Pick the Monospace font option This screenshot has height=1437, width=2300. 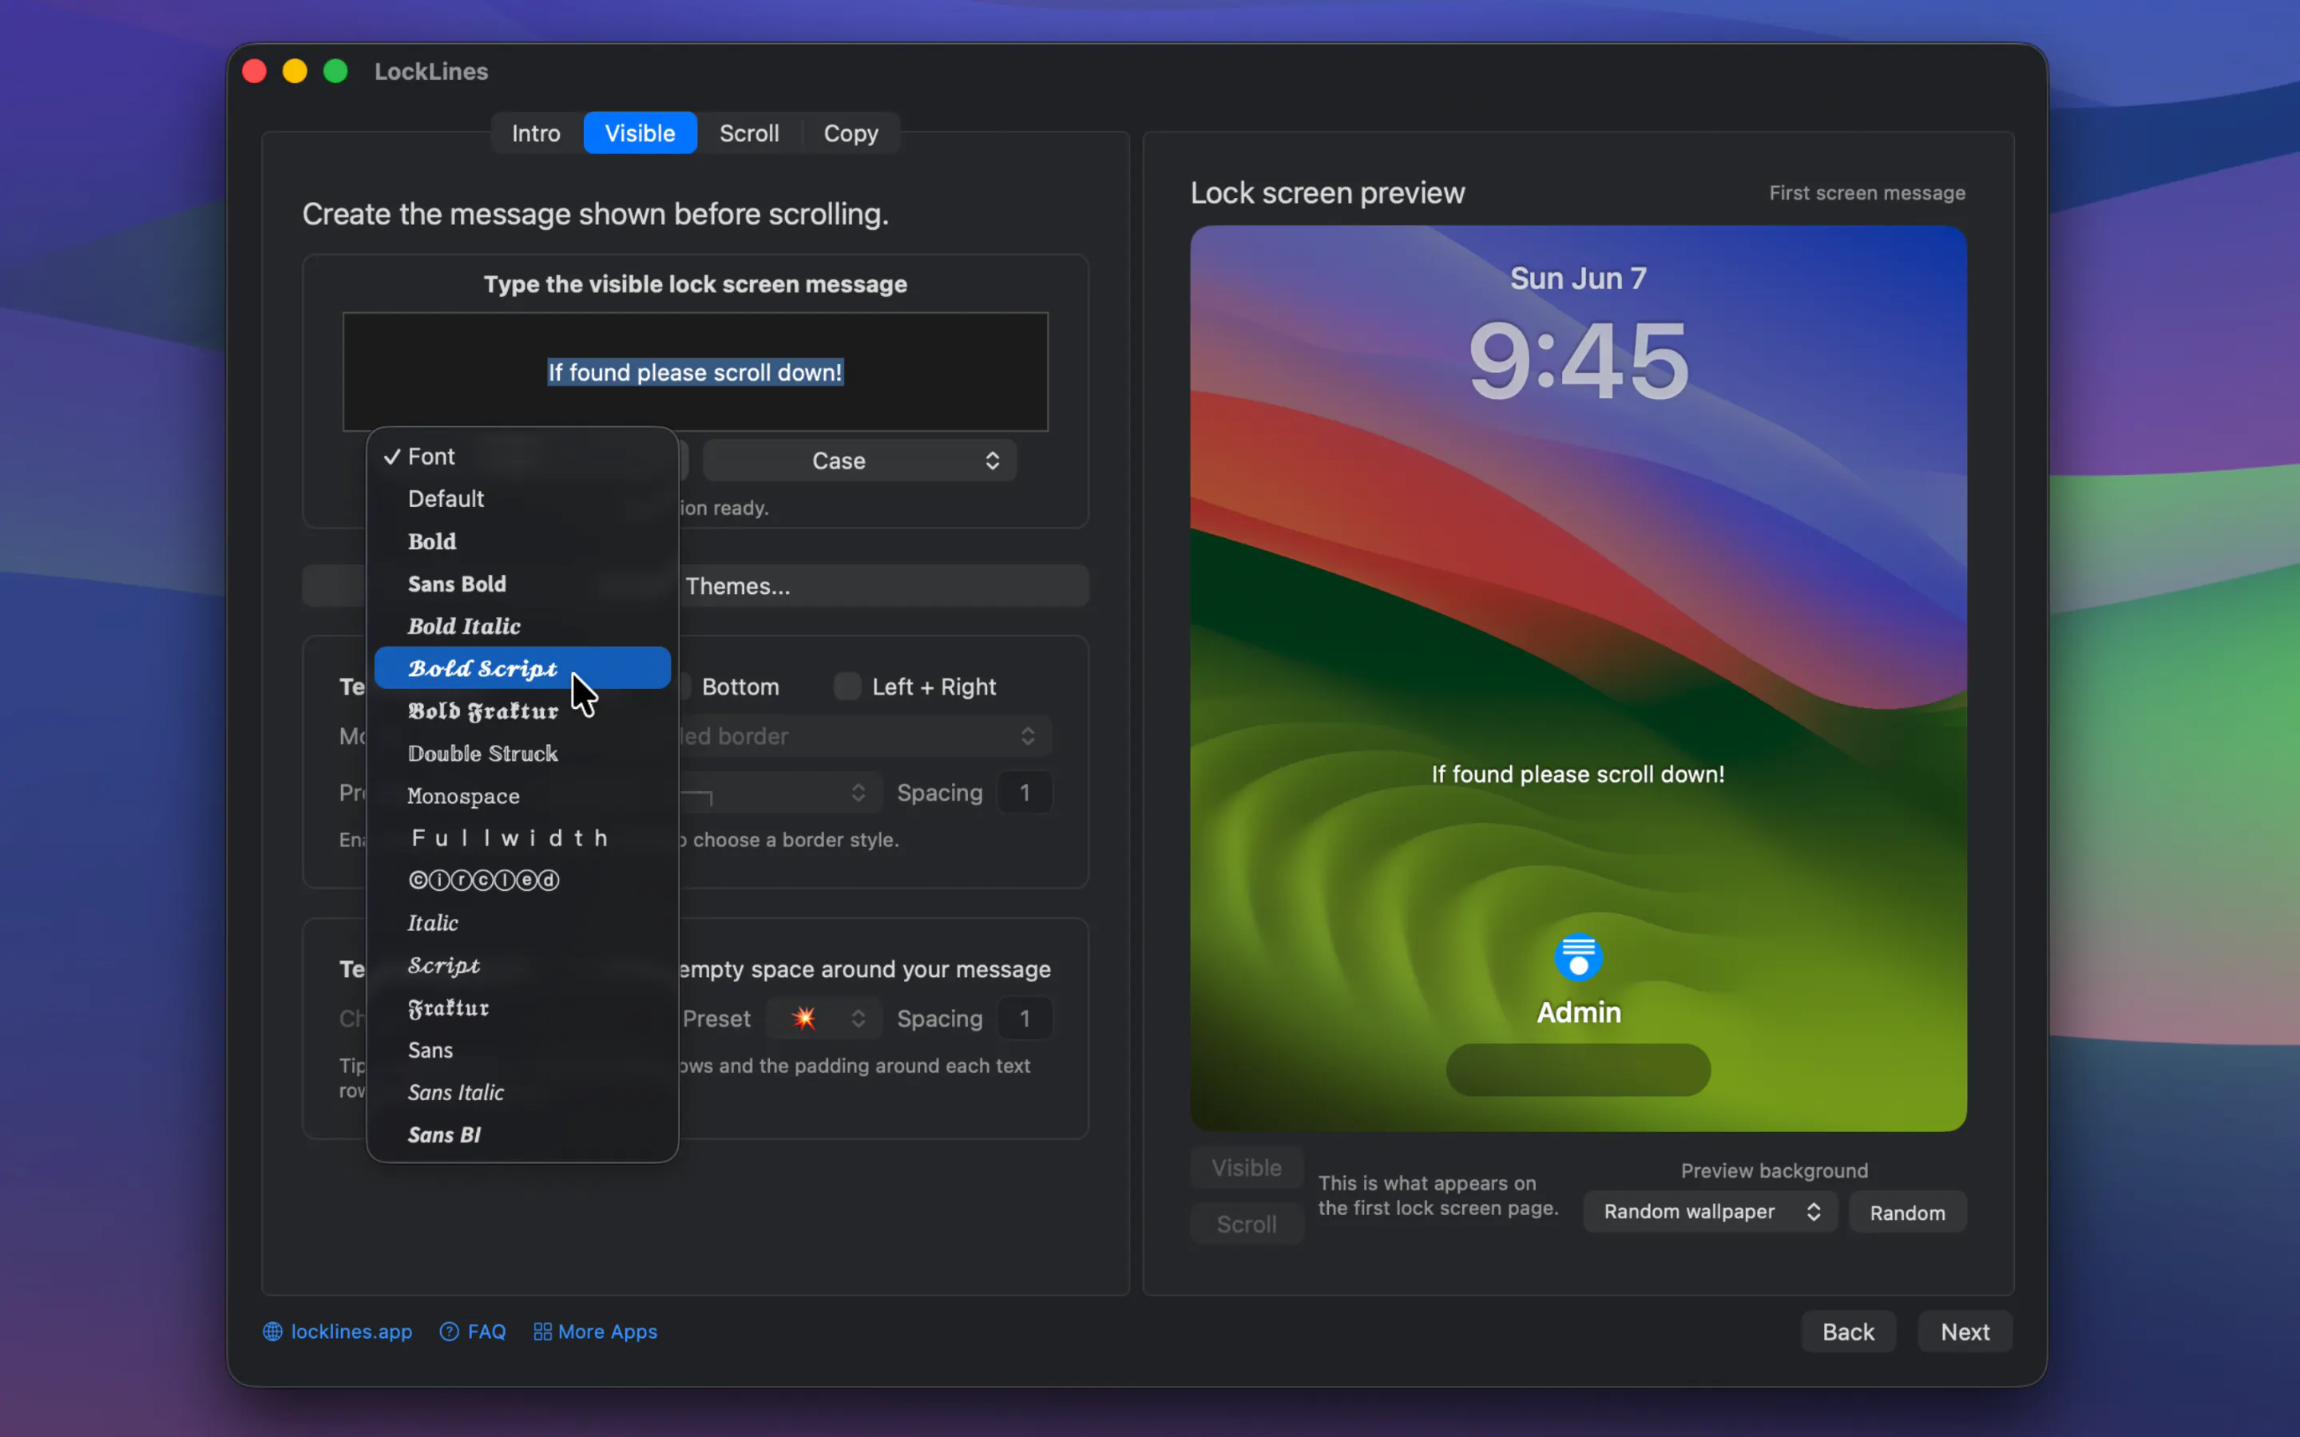tap(521, 795)
